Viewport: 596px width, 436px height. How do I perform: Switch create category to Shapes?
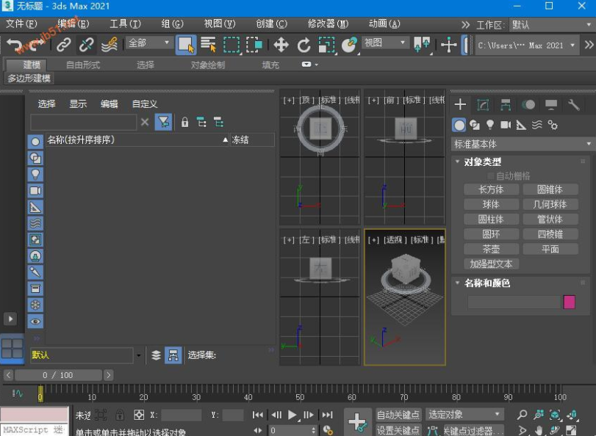pos(474,125)
